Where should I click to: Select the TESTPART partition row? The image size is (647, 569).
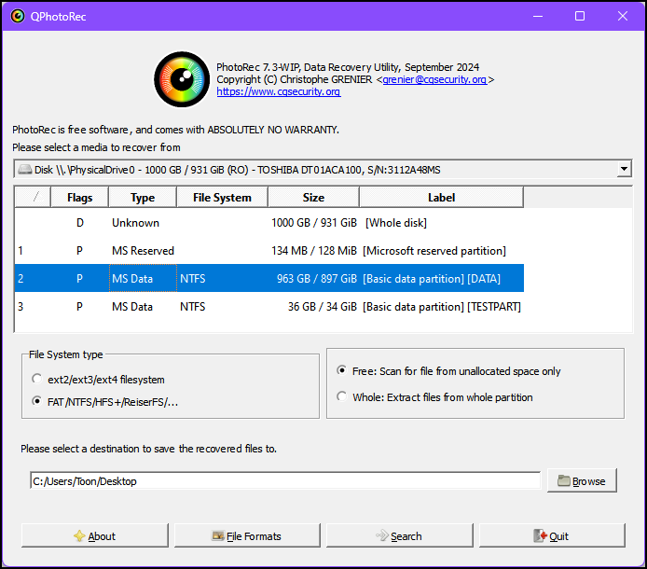tap(268, 307)
